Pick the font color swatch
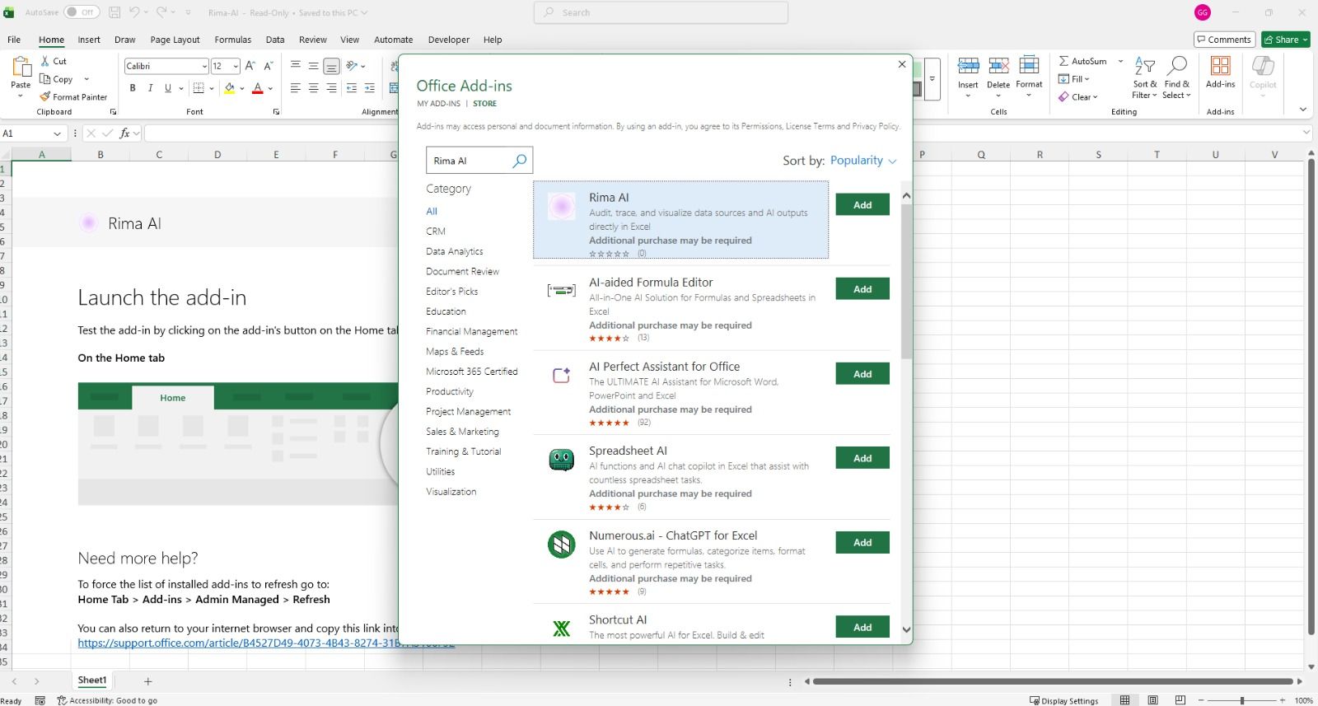 click(x=258, y=88)
